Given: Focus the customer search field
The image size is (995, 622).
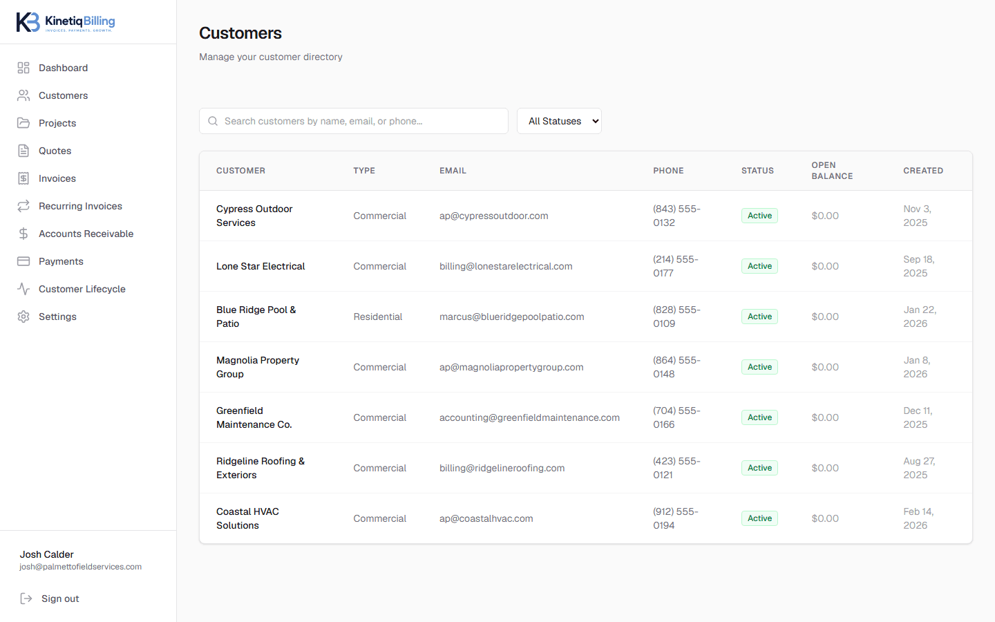Looking at the screenshot, I should click(354, 121).
